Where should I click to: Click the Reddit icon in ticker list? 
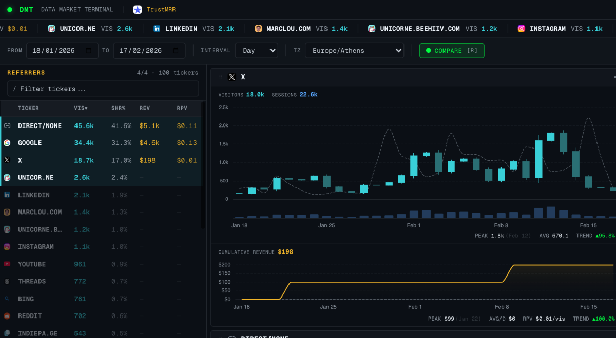[x=7, y=316]
